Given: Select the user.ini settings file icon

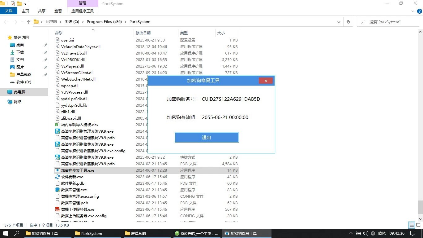Looking at the screenshot, I should [57, 40].
